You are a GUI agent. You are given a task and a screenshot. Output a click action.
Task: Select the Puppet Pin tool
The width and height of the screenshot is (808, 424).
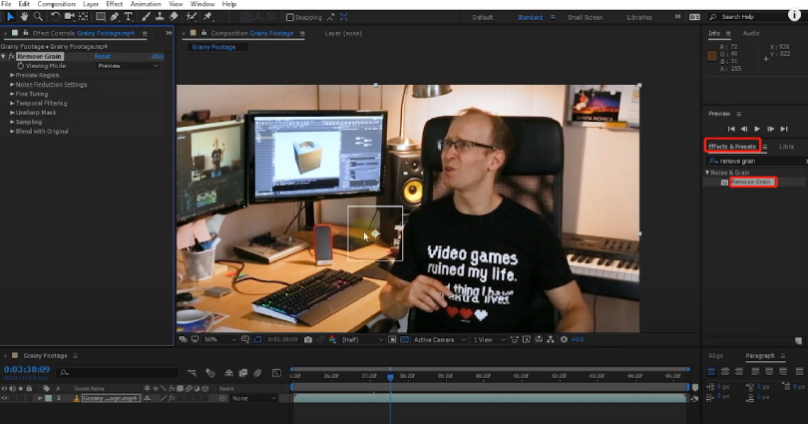pos(207,17)
